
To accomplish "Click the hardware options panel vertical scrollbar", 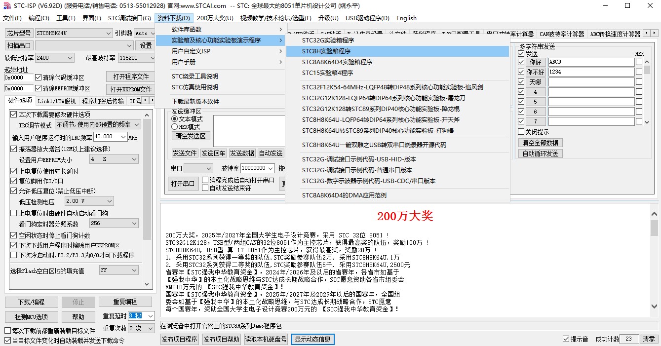I will (147, 200).
